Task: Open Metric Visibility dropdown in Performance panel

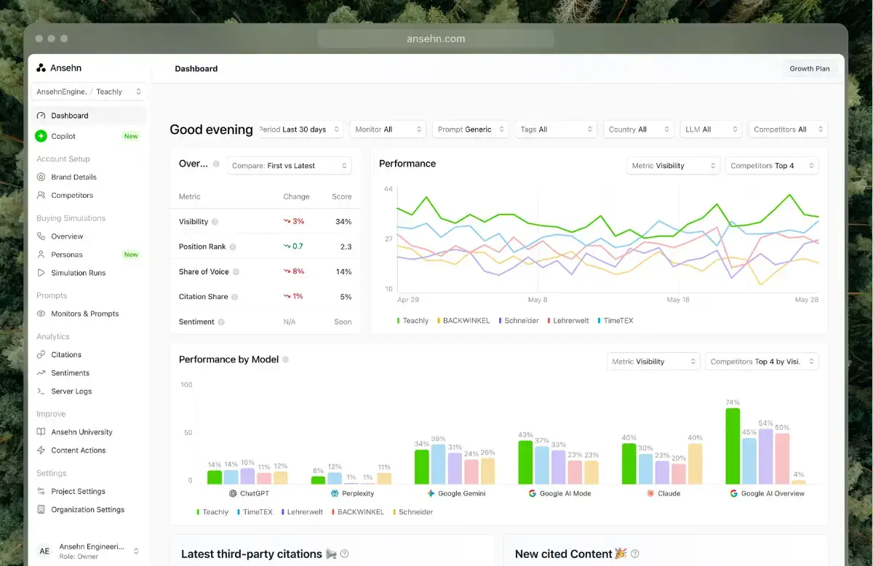Action: (x=673, y=166)
